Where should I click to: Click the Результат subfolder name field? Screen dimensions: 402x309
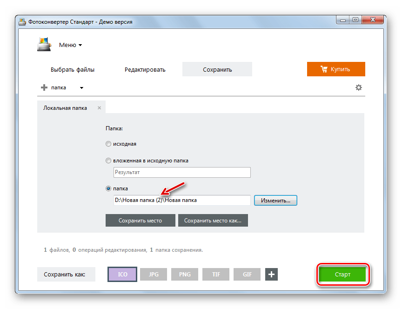182,172
